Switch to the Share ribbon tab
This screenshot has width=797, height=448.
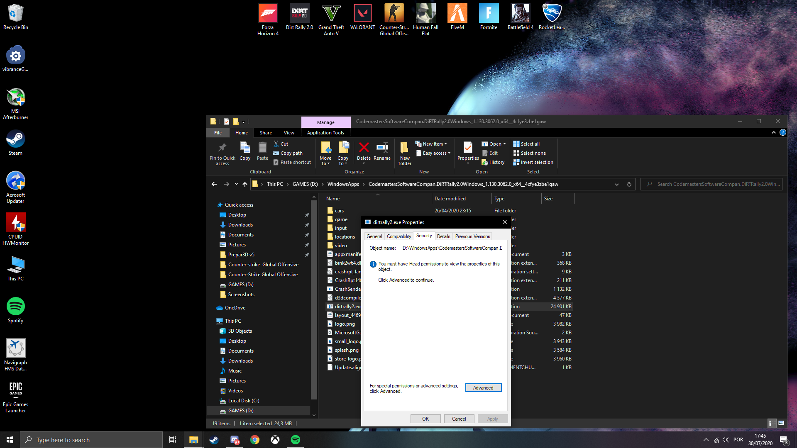[266, 133]
